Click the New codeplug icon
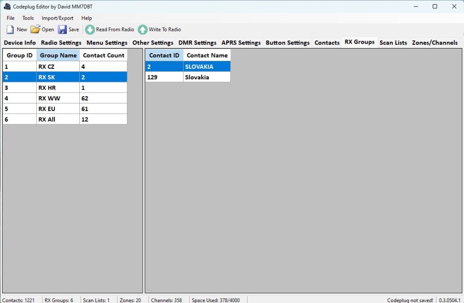This screenshot has height=303, width=464. click(x=10, y=29)
